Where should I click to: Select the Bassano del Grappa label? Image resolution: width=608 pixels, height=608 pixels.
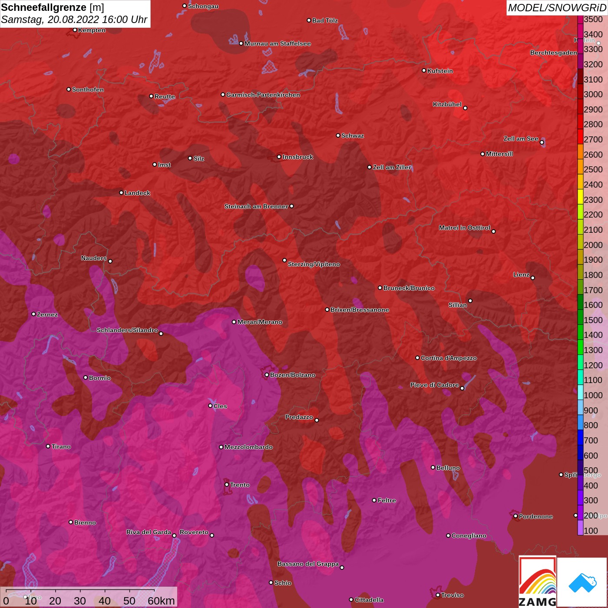pos(308,564)
